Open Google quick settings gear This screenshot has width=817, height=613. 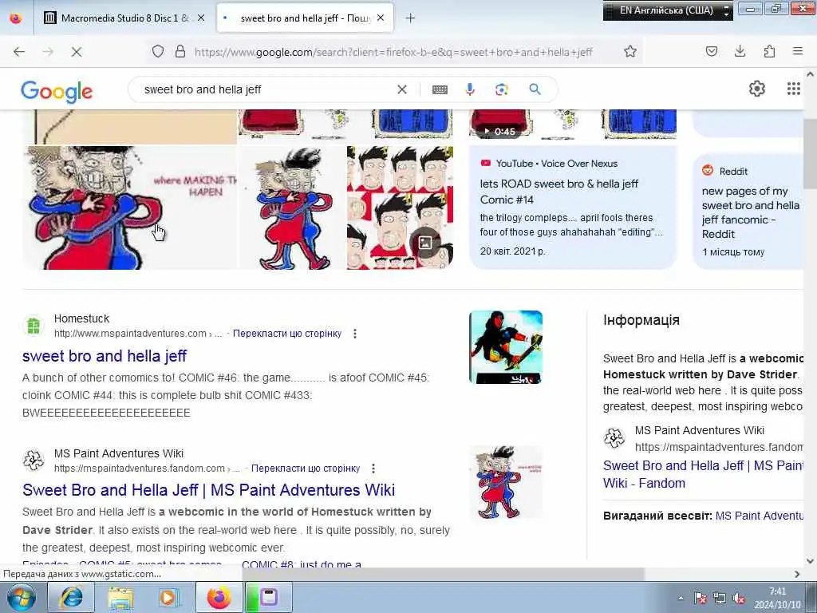click(x=757, y=89)
